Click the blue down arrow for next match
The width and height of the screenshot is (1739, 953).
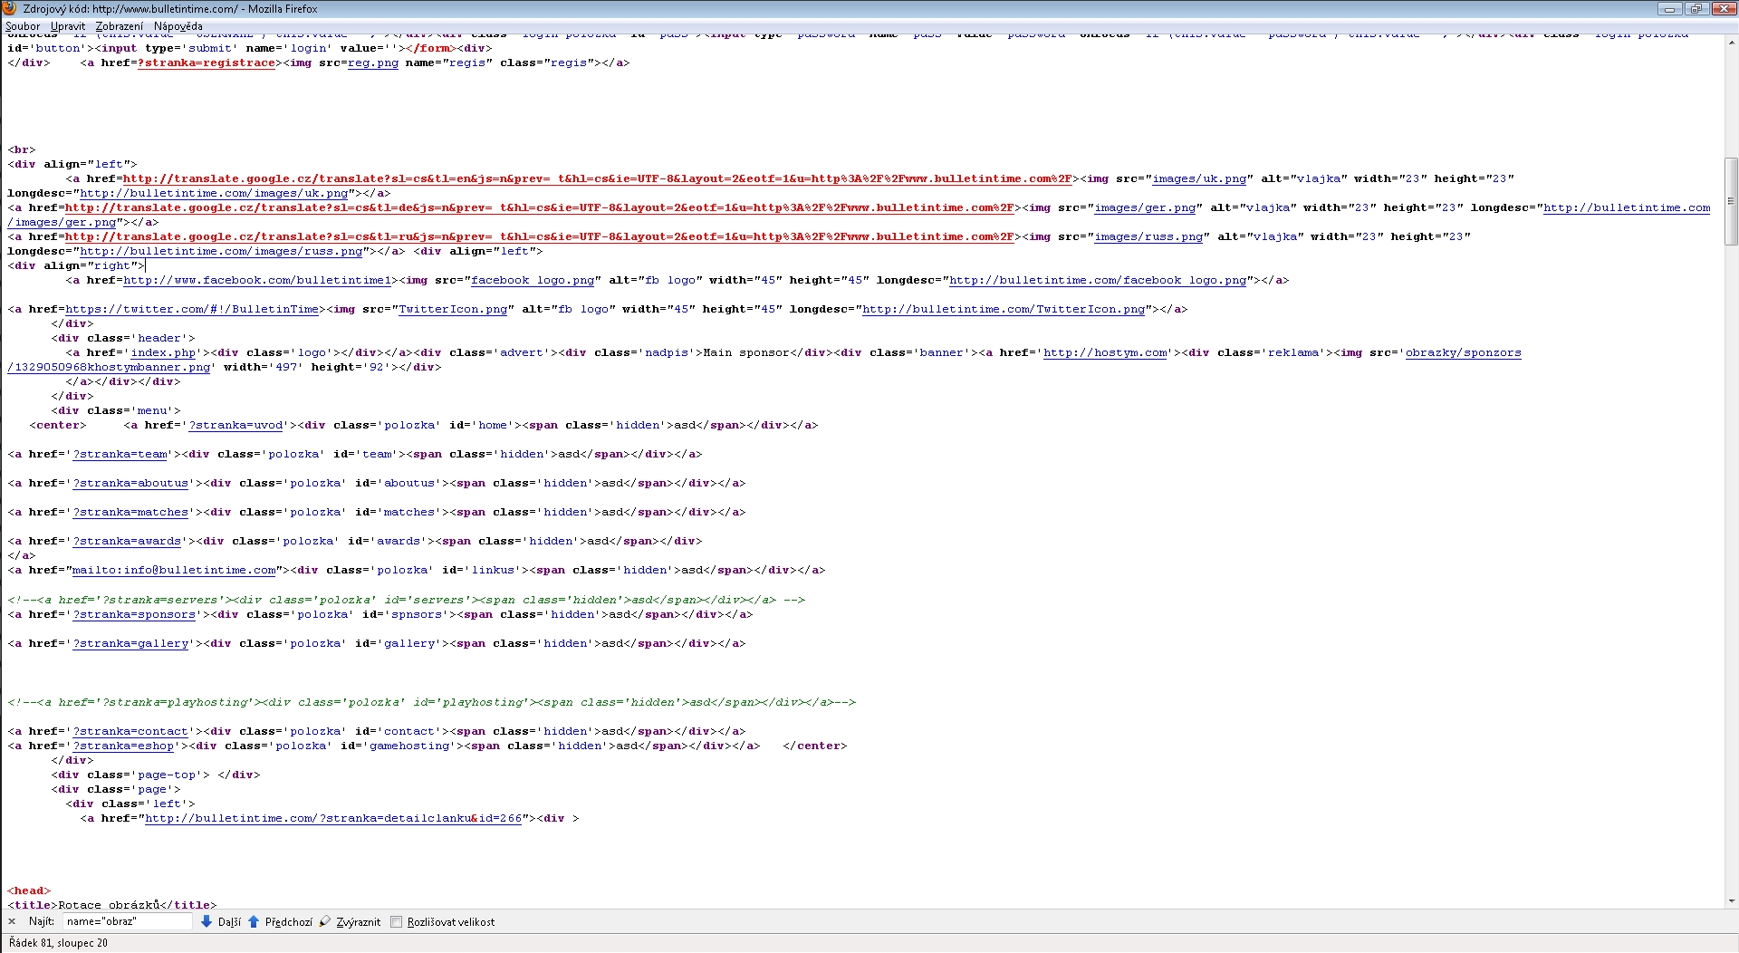207,921
